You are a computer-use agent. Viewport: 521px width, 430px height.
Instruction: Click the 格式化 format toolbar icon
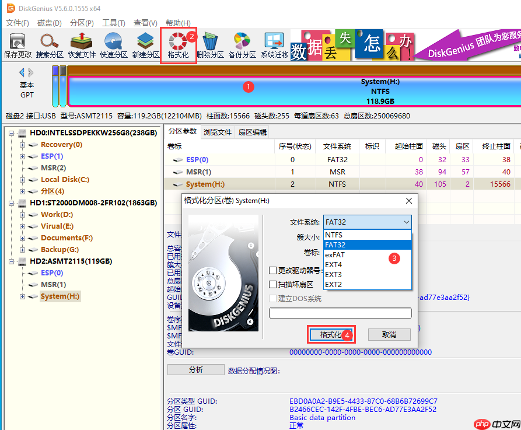point(177,44)
